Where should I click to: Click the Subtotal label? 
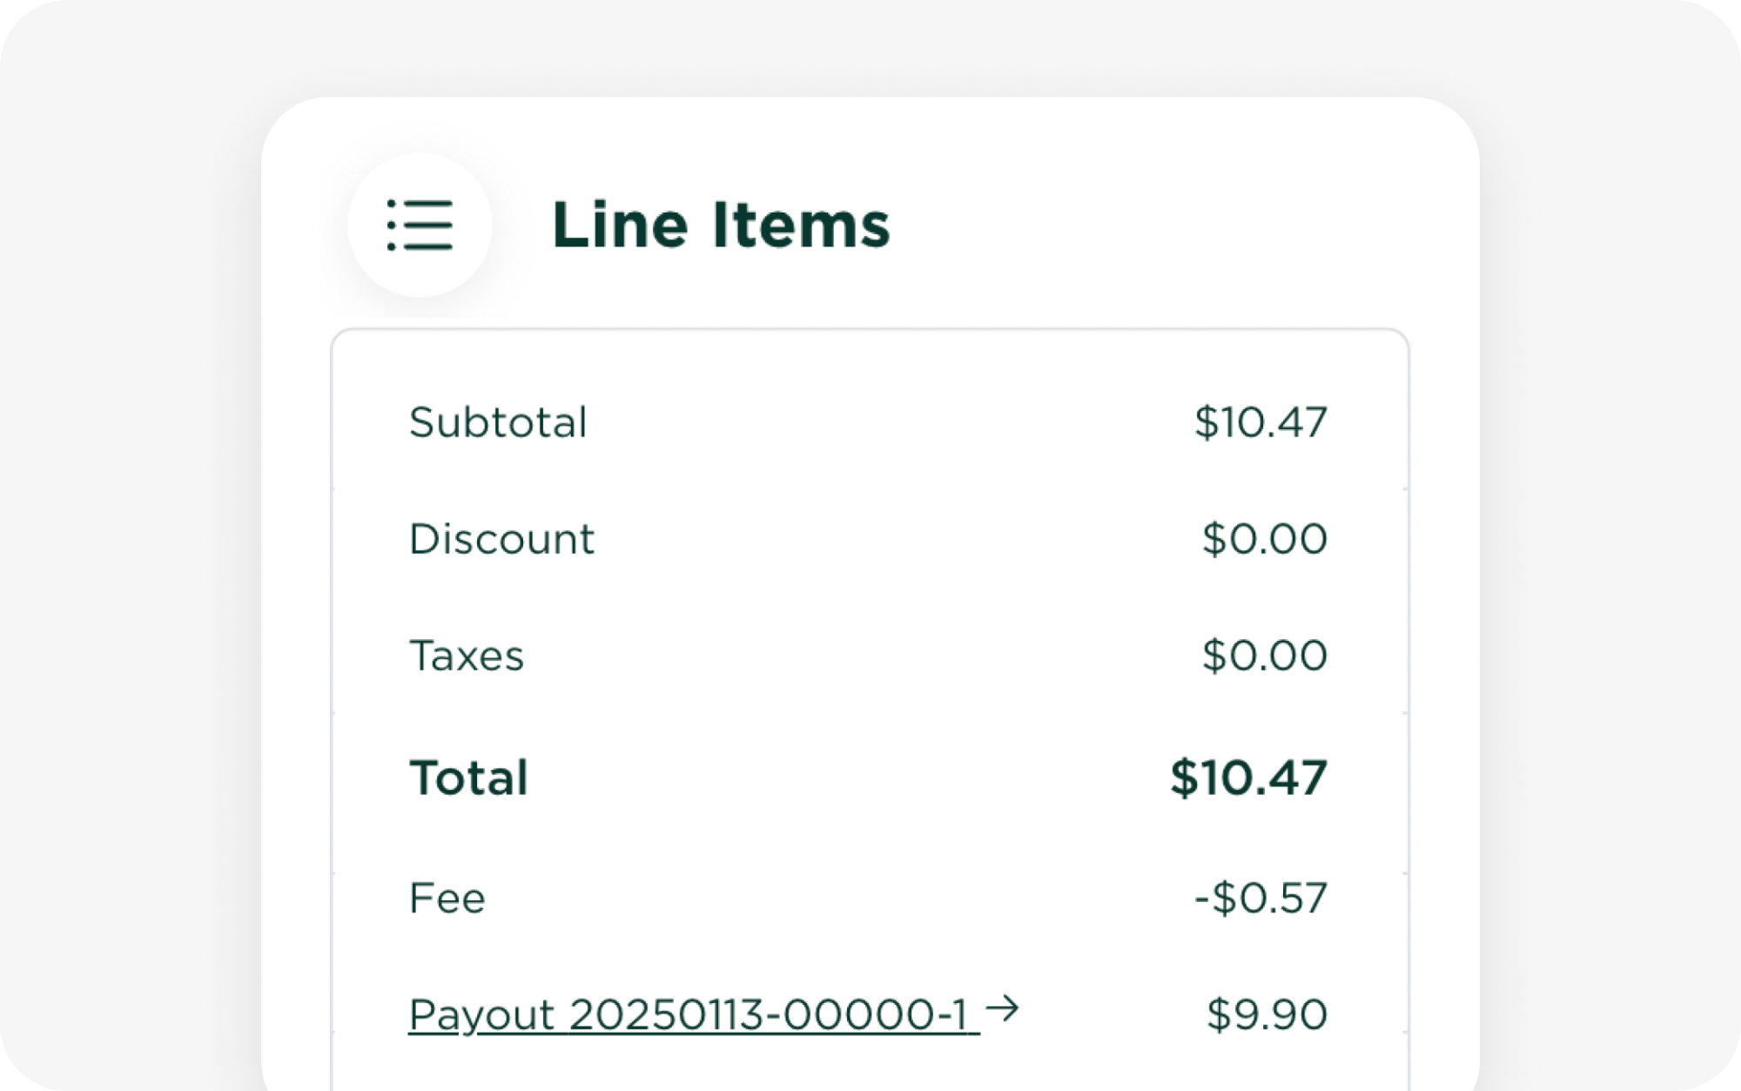click(x=498, y=423)
